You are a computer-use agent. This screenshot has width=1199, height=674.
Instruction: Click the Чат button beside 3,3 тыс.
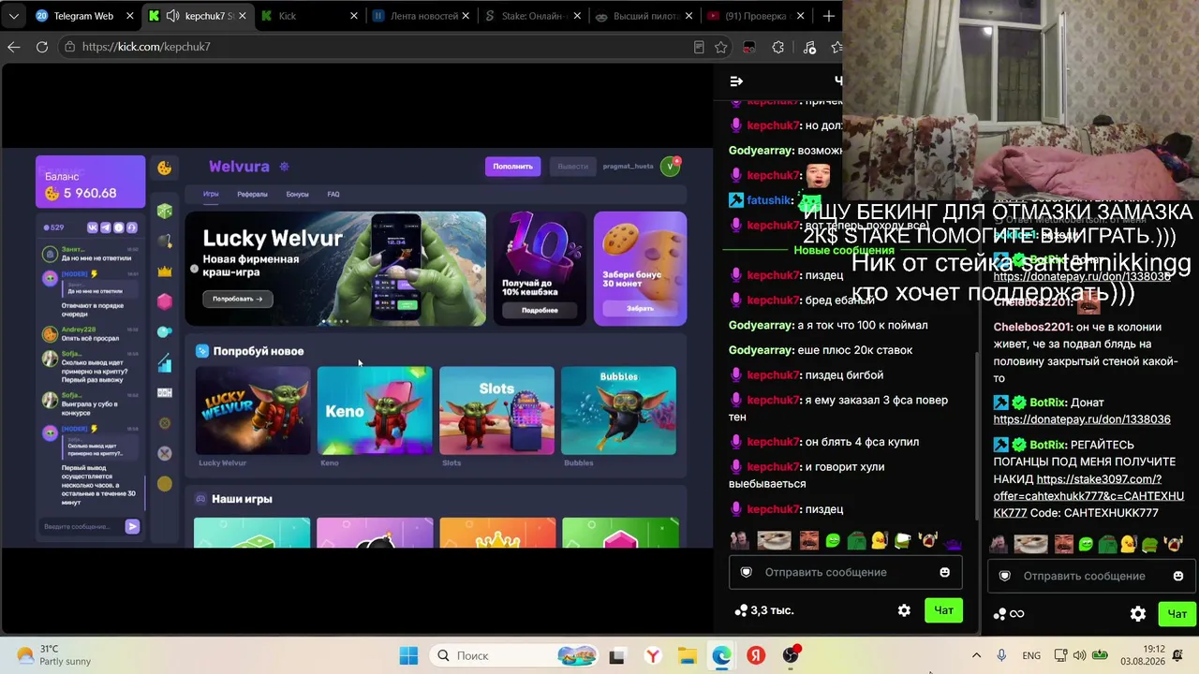coord(943,610)
